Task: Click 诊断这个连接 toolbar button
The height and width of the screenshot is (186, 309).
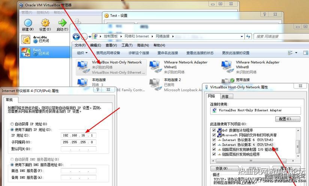Action: [x=139, y=53]
